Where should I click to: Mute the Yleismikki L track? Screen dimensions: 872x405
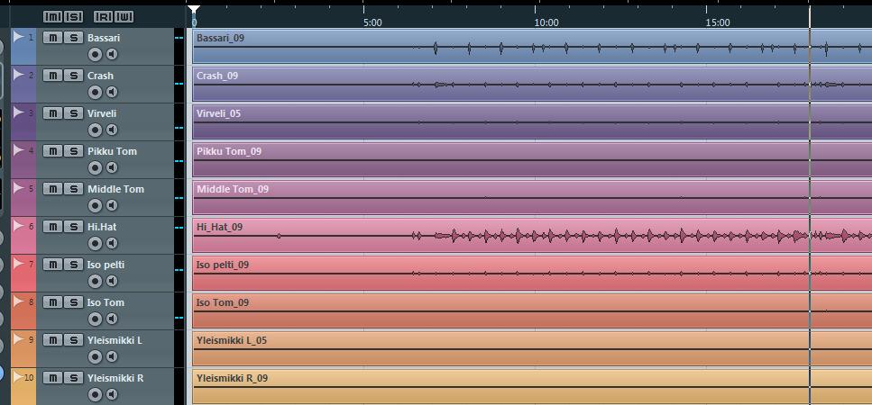(x=53, y=340)
